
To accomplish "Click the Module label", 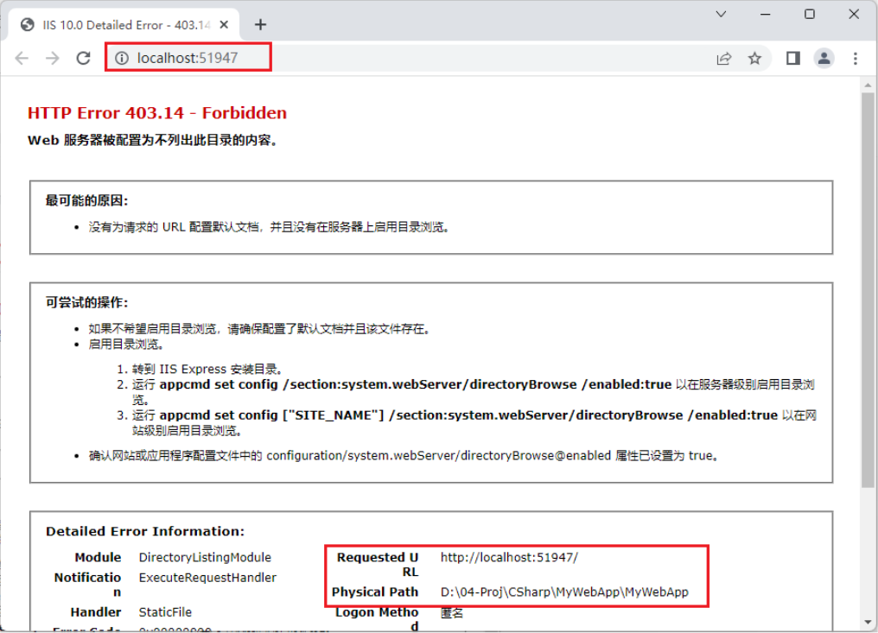I will click(x=98, y=558).
